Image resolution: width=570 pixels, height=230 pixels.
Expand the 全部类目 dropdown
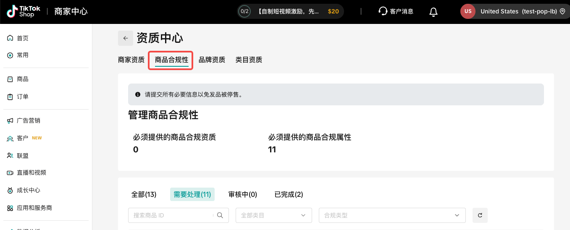click(273, 215)
